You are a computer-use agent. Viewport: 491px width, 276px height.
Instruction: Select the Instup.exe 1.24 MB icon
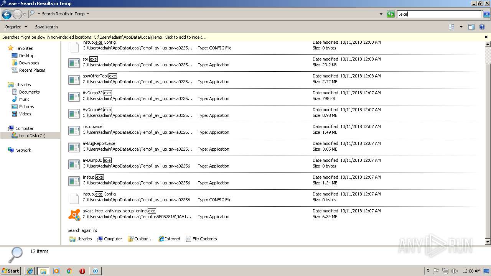[x=74, y=181]
